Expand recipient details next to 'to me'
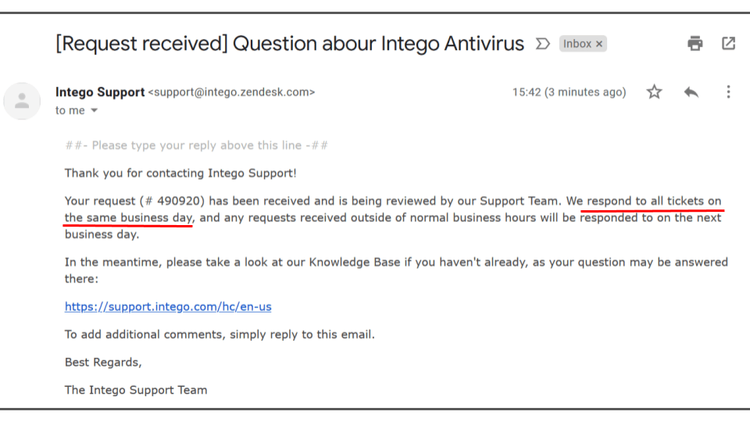Viewport: 750px width, 422px height. coord(95,110)
